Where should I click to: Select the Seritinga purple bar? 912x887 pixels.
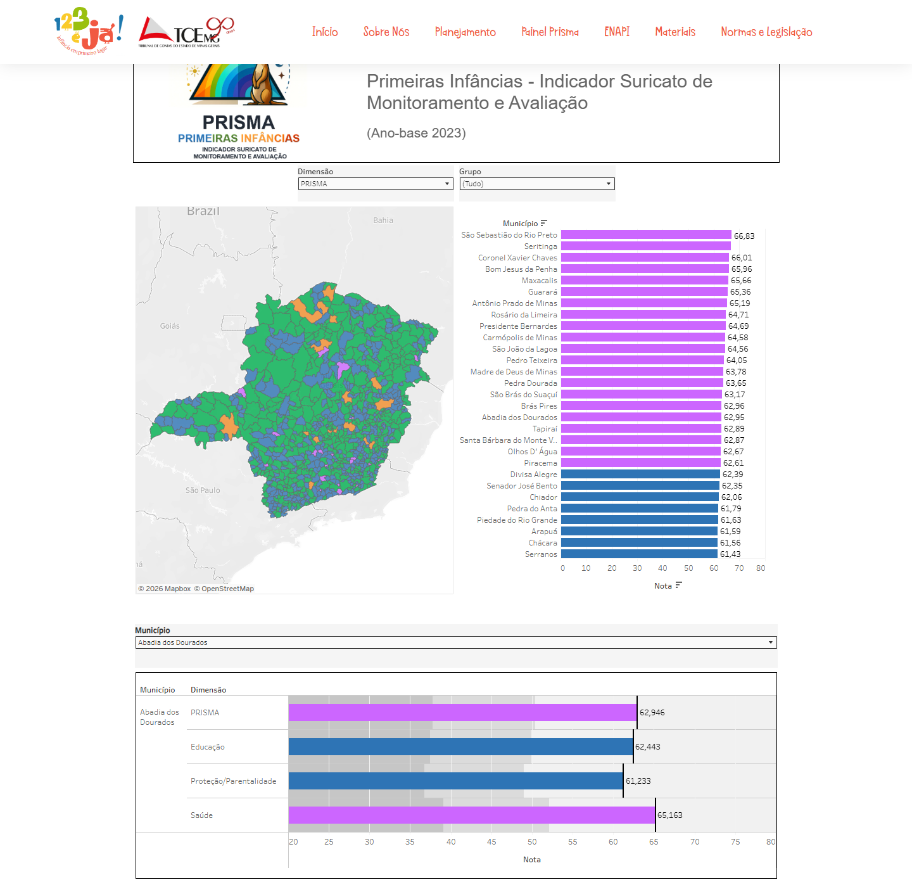(646, 246)
